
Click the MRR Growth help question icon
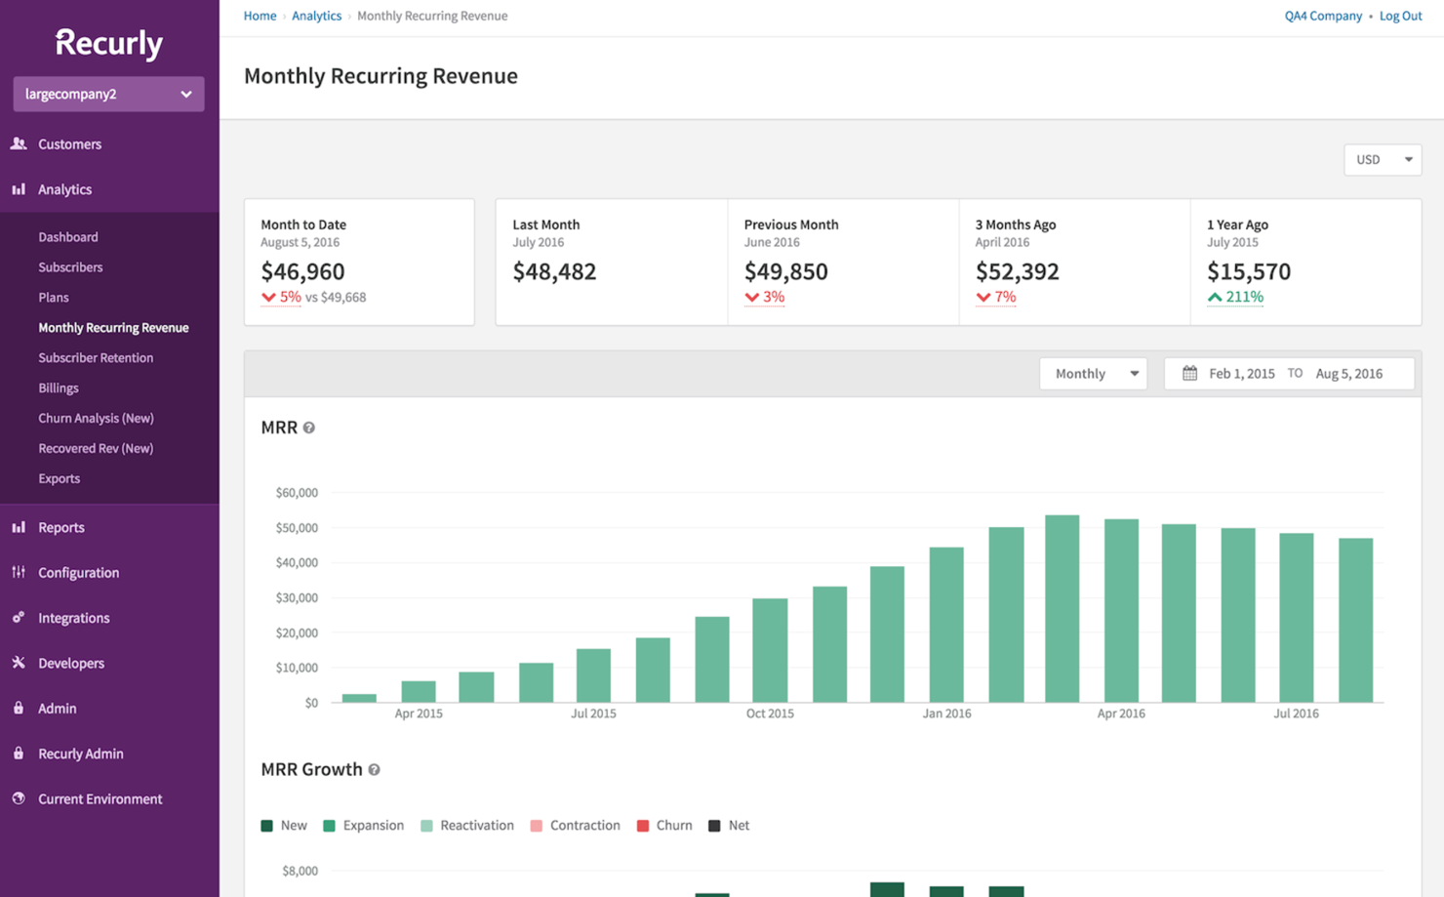point(374,770)
